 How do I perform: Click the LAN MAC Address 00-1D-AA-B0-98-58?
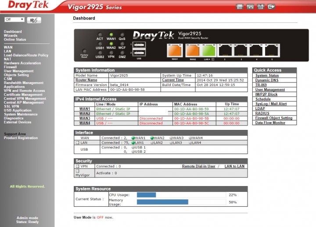127,90
